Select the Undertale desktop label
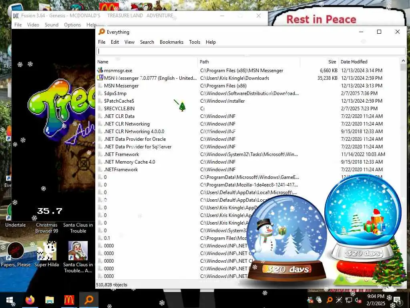Viewport: 410px width, 308px height. [x=16, y=225]
